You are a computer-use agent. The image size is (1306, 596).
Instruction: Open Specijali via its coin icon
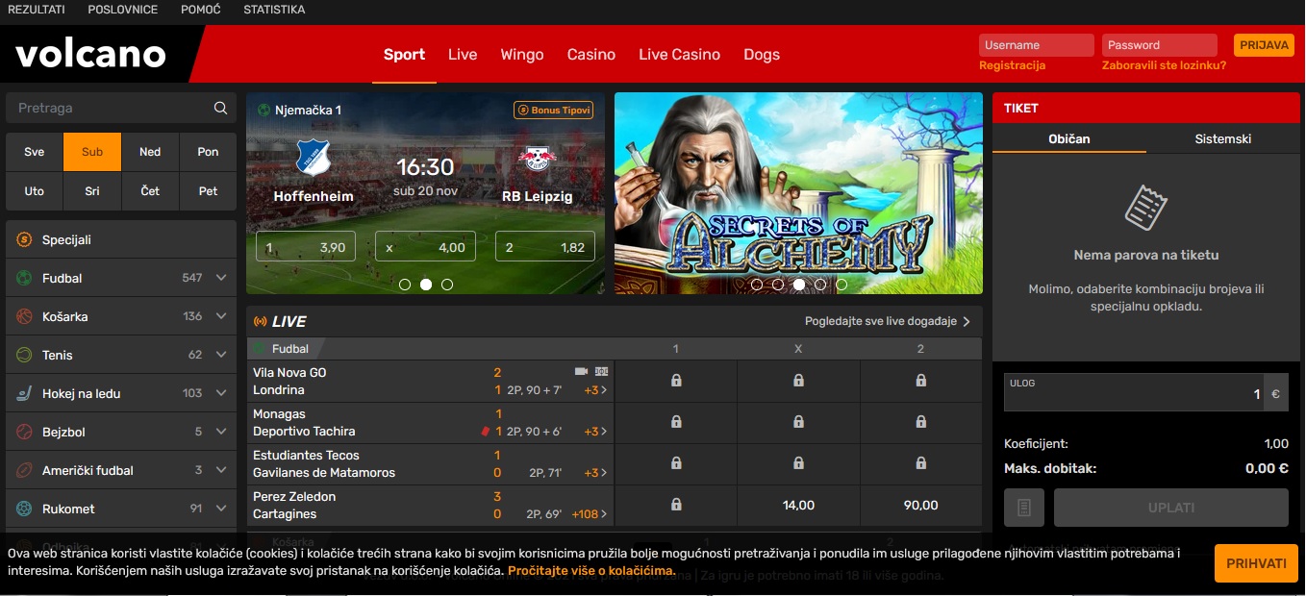[24, 239]
